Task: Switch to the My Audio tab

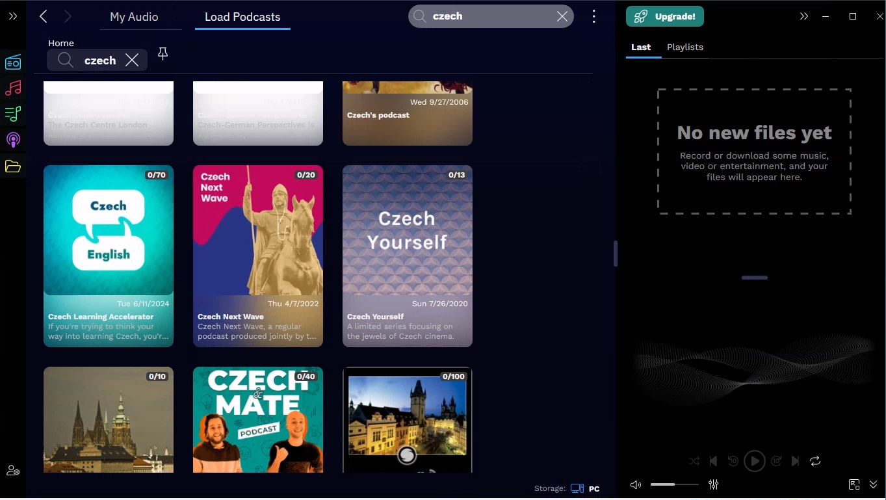Action: [134, 17]
